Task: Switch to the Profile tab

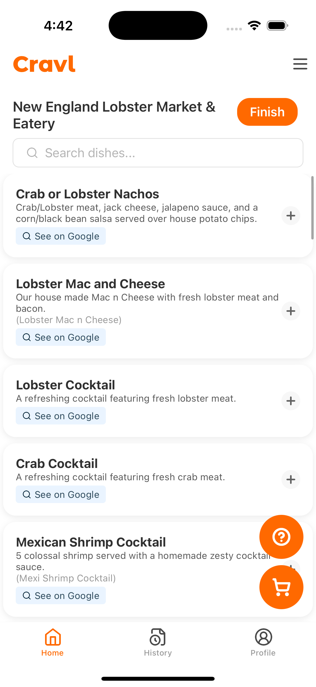Action: tap(263, 642)
